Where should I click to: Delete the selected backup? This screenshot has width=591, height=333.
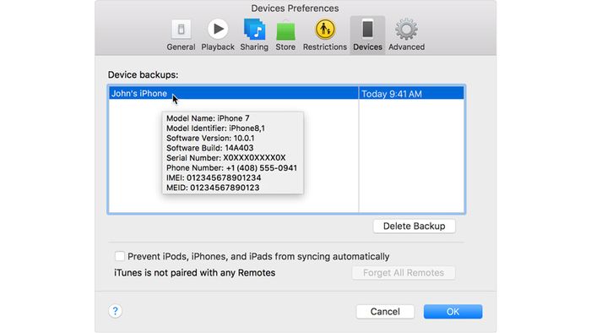coord(415,226)
